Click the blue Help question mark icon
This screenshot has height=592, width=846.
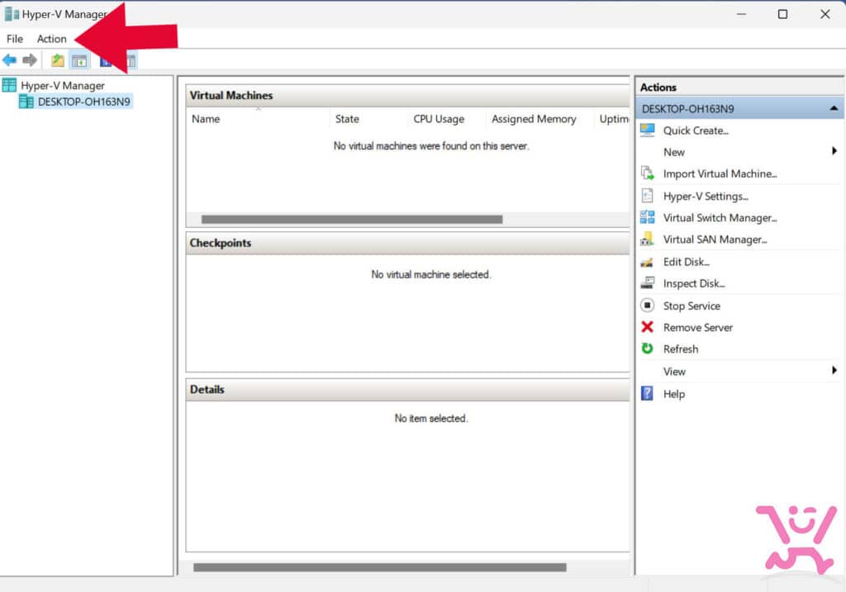tap(647, 393)
